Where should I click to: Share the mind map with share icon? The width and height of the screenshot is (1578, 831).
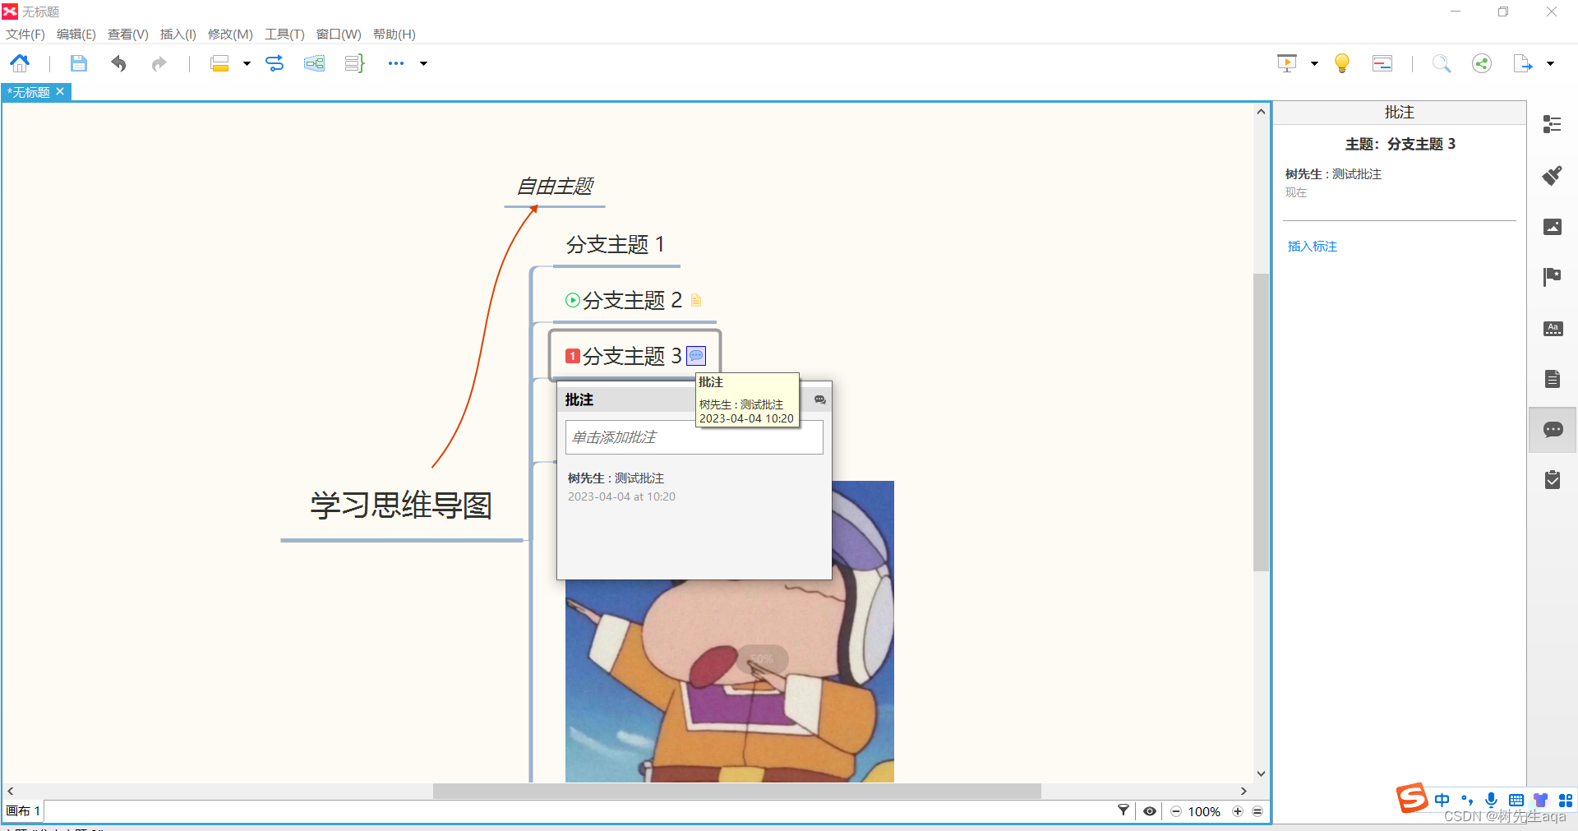click(x=1482, y=63)
